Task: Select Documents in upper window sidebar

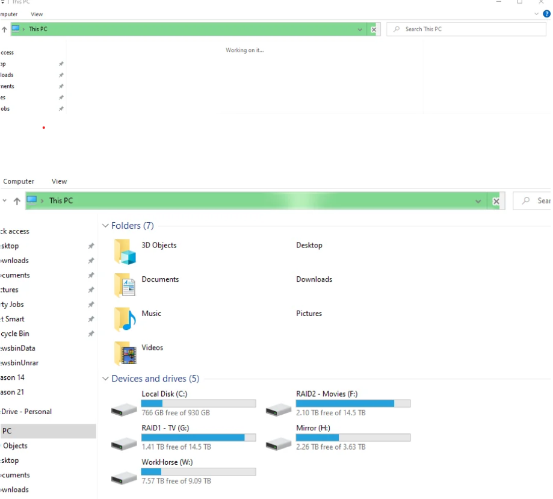Action: (x=7, y=87)
